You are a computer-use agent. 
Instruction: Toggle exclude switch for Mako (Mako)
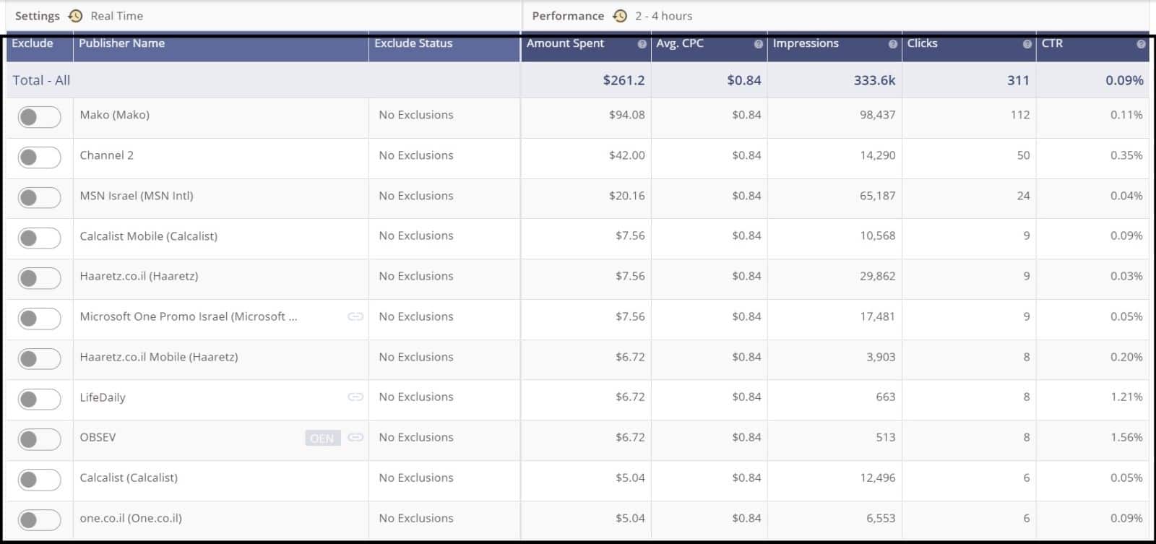pos(39,117)
